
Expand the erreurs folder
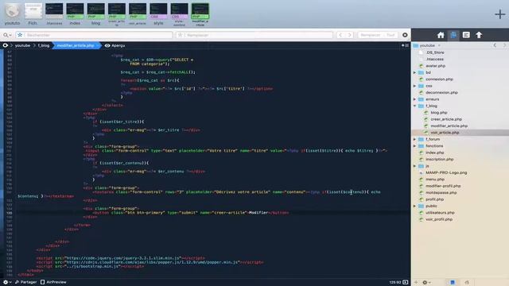coord(414,99)
